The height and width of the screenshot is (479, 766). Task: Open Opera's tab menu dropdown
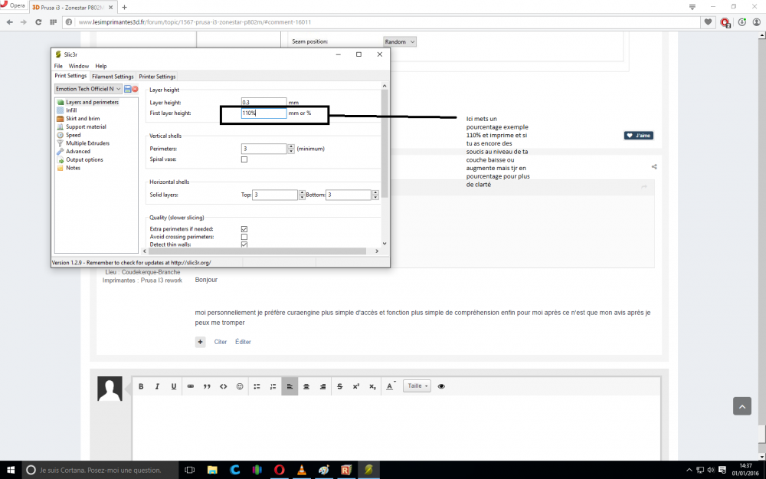click(x=692, y=7)
